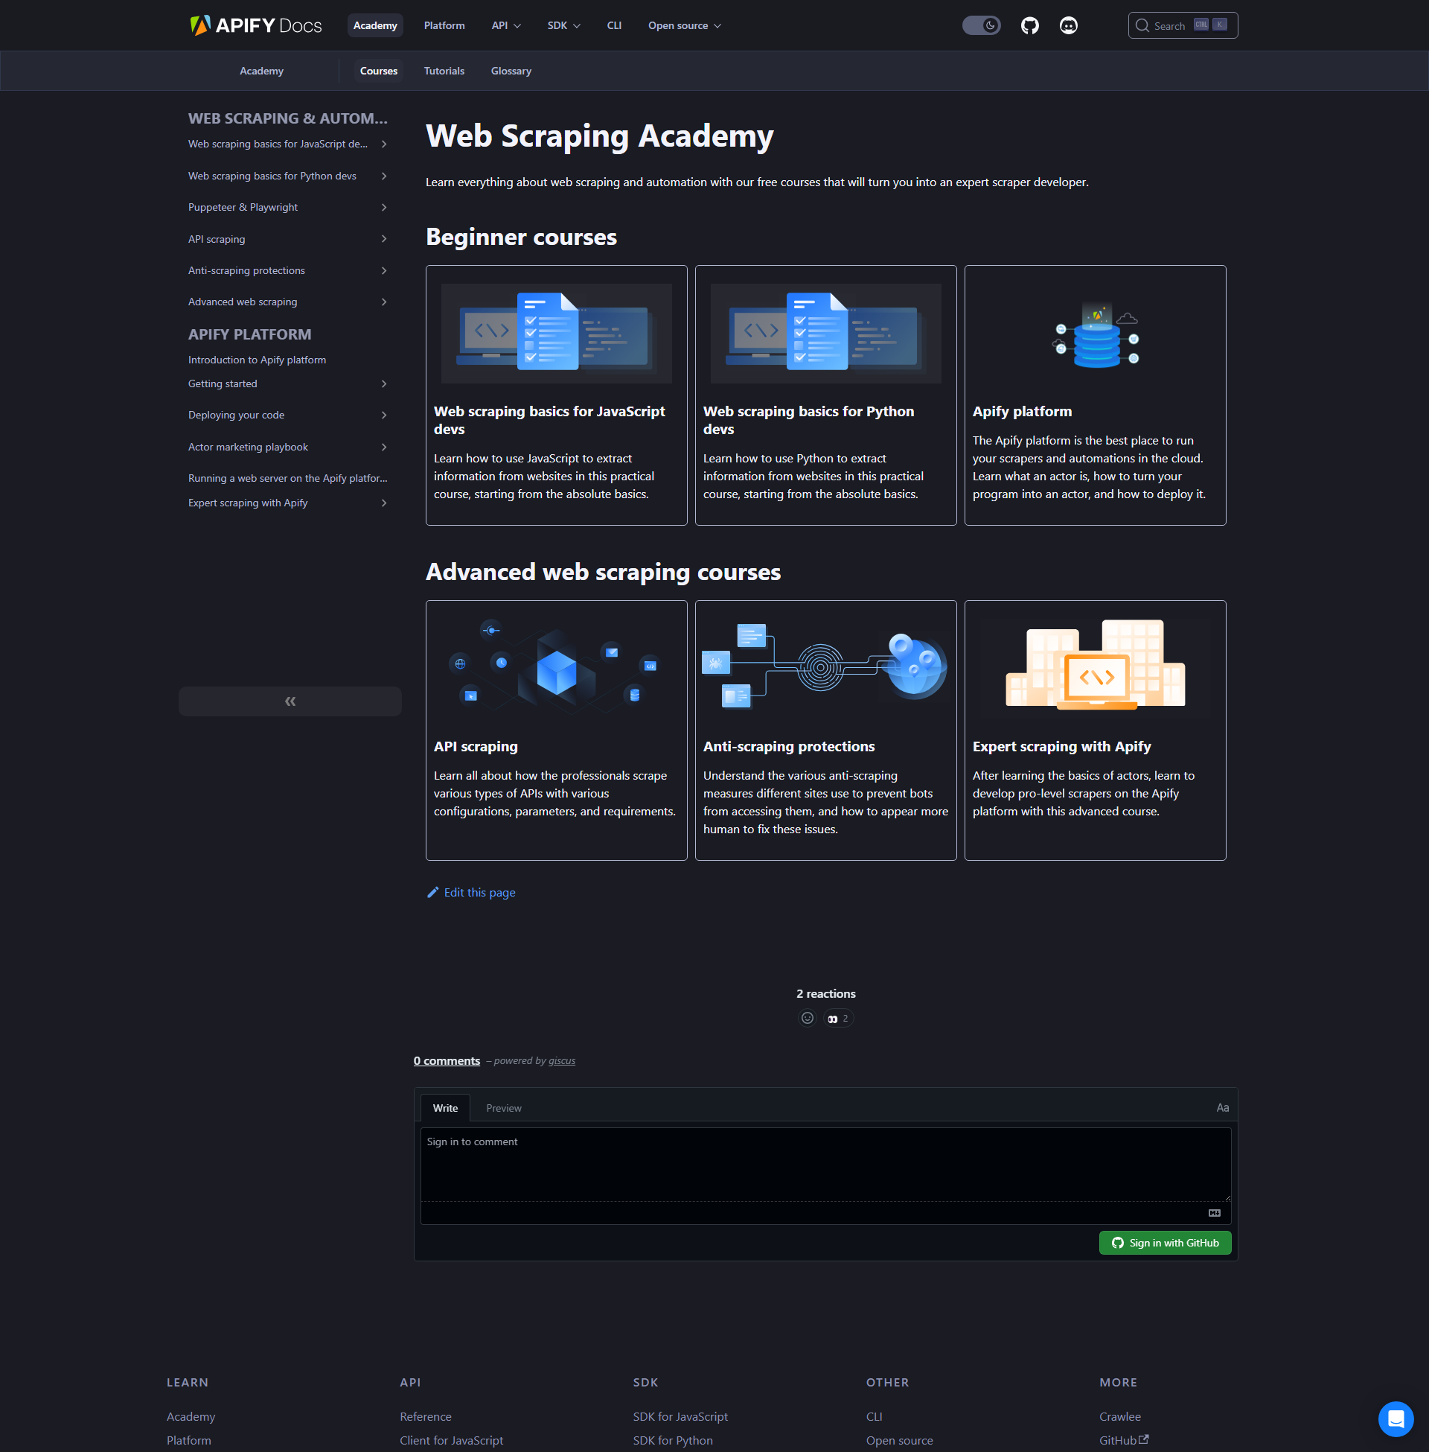Toggle the eyes reaction with count 2
Screen dimensions: 1429x1452
click(x=837, y=1018)
